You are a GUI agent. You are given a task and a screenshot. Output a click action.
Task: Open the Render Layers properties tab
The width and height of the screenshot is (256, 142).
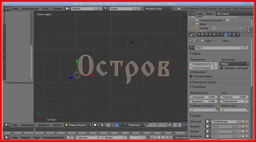(203, 35)
